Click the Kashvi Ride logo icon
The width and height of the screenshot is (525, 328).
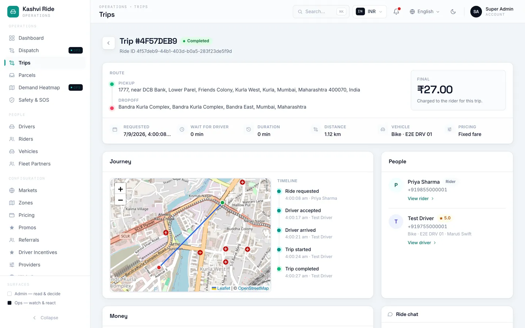point(13,12)
